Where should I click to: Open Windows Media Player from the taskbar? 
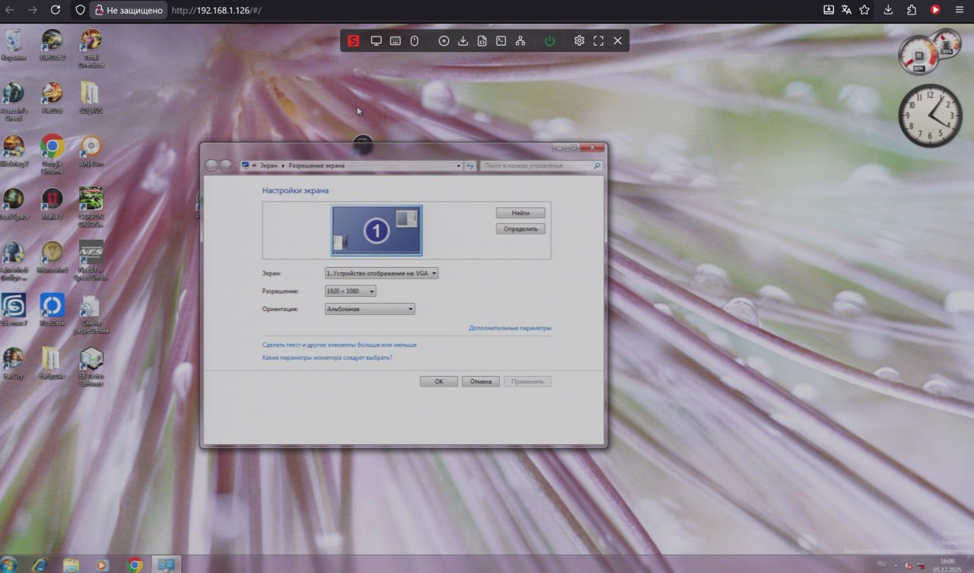103,565
